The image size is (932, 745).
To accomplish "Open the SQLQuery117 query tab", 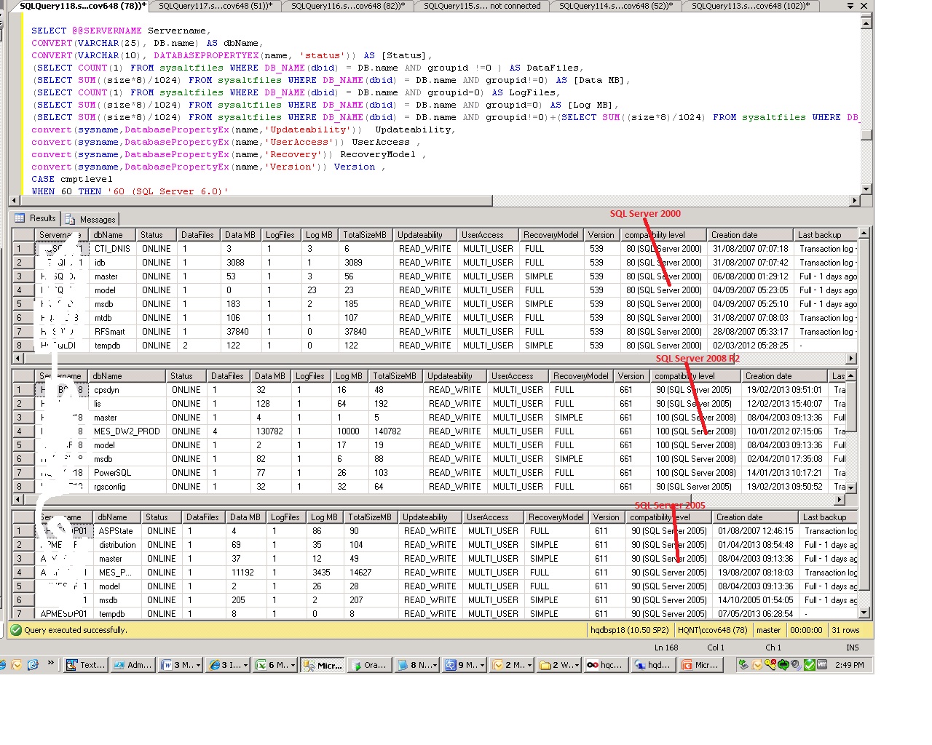I will [x=215, y=6].
